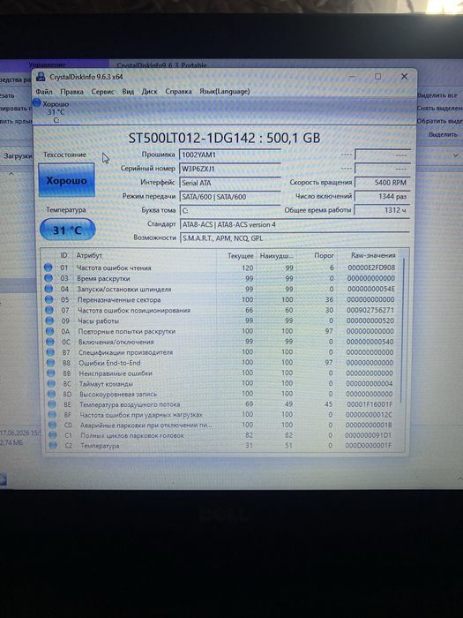Click the Атрибут column header
This screenshot has width=463, height=618.
(89, 255)
